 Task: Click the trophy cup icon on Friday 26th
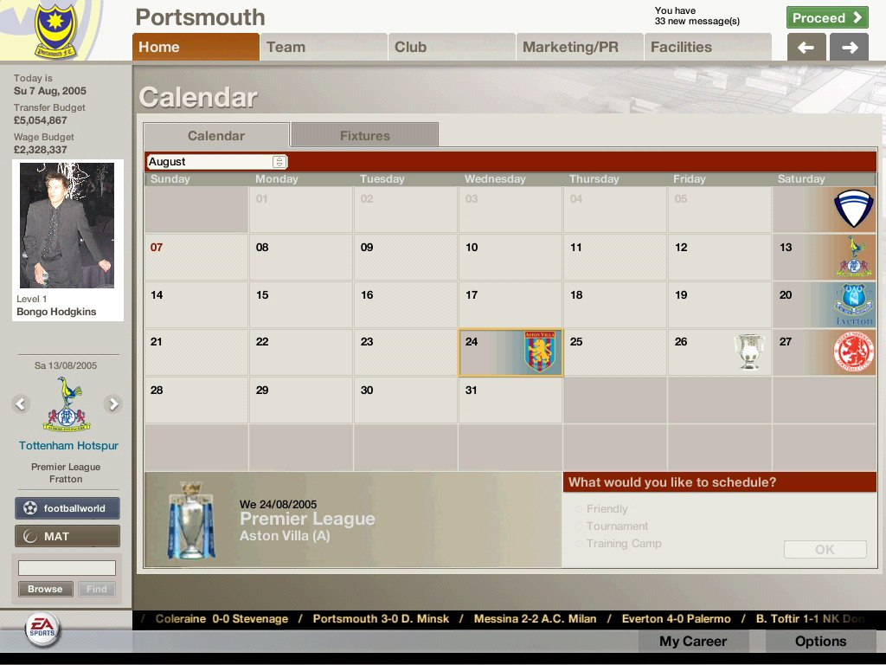(749, 352)
